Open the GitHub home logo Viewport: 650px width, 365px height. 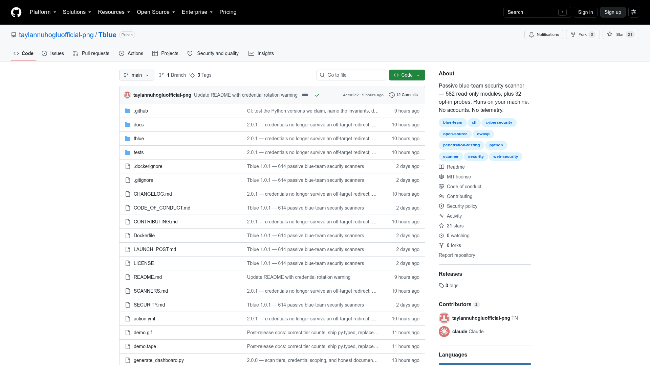tap(16, 12)
